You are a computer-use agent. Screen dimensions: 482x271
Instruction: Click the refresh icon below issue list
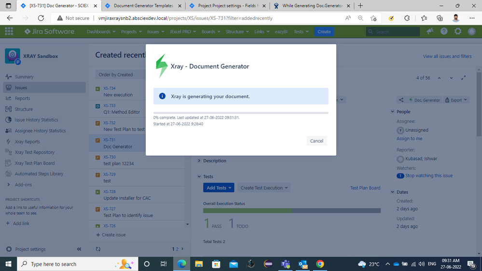(x=98, y=249)
